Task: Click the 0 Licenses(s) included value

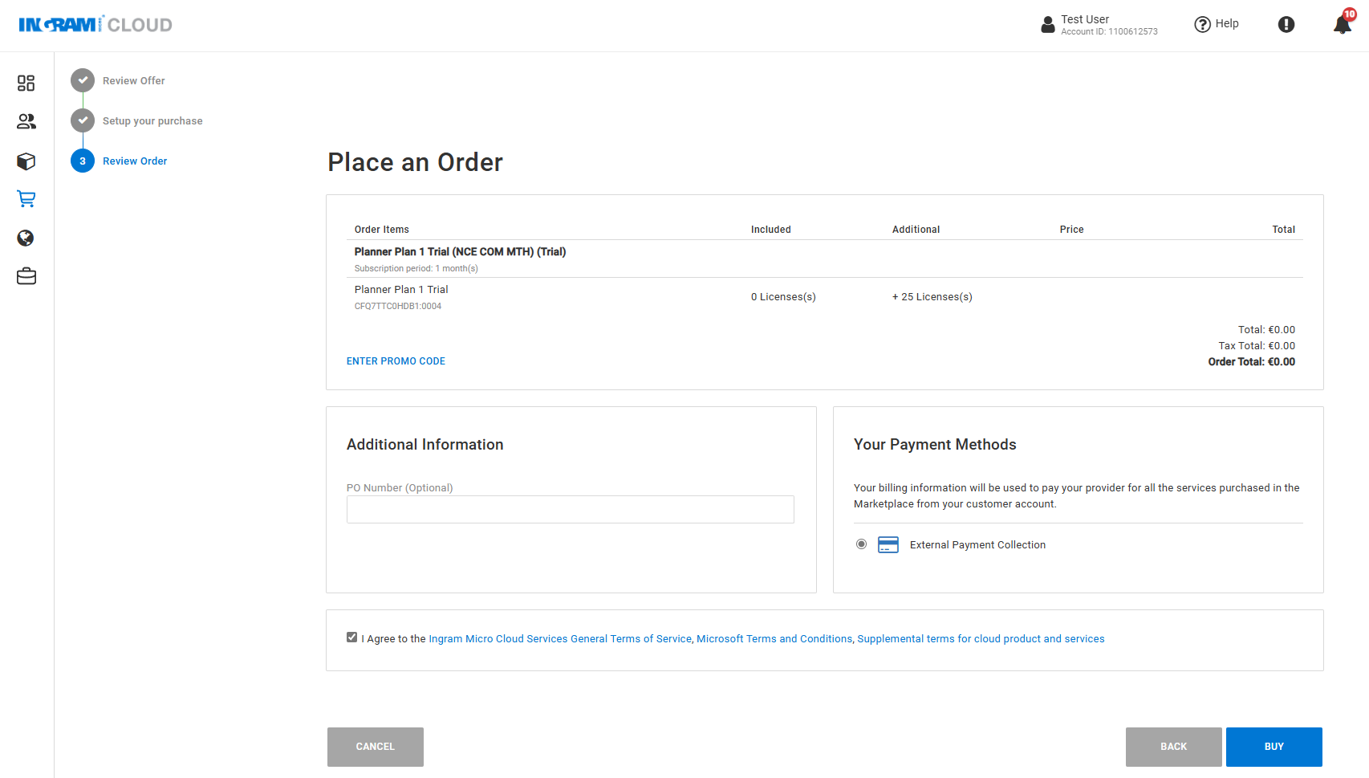Action: coord(783,297)
